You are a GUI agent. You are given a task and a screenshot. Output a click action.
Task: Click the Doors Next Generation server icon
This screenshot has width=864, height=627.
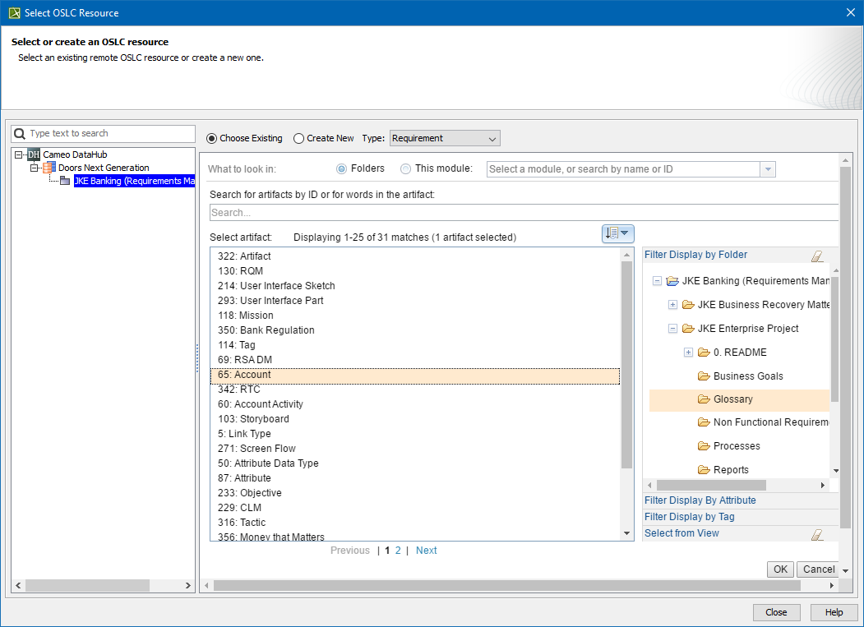tap(49, 168)
